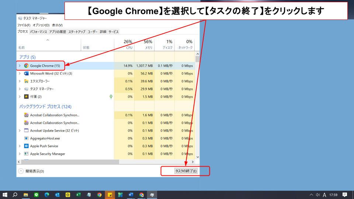Open the notification center icon
The height and width of the screenshot is (199, 354).
click(x=345, y=195)
